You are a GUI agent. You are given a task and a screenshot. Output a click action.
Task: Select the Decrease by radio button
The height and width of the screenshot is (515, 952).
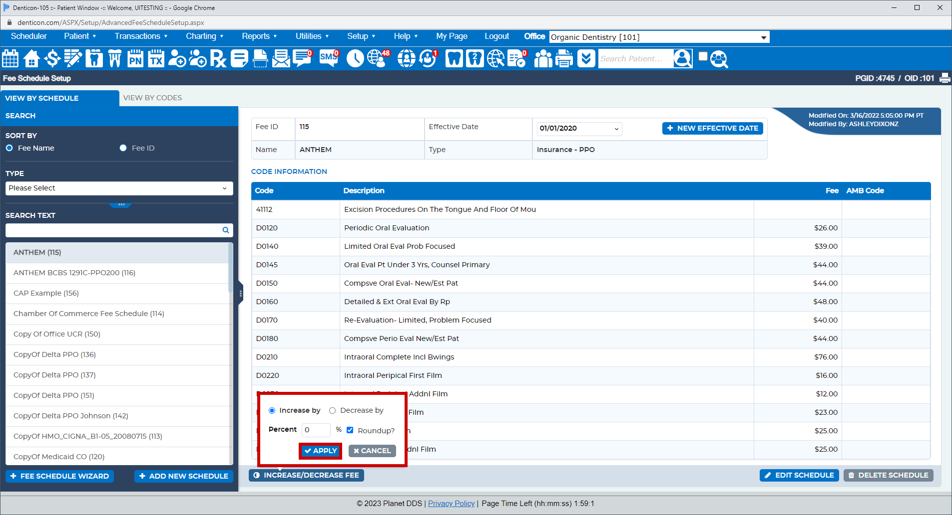(332, 410)
